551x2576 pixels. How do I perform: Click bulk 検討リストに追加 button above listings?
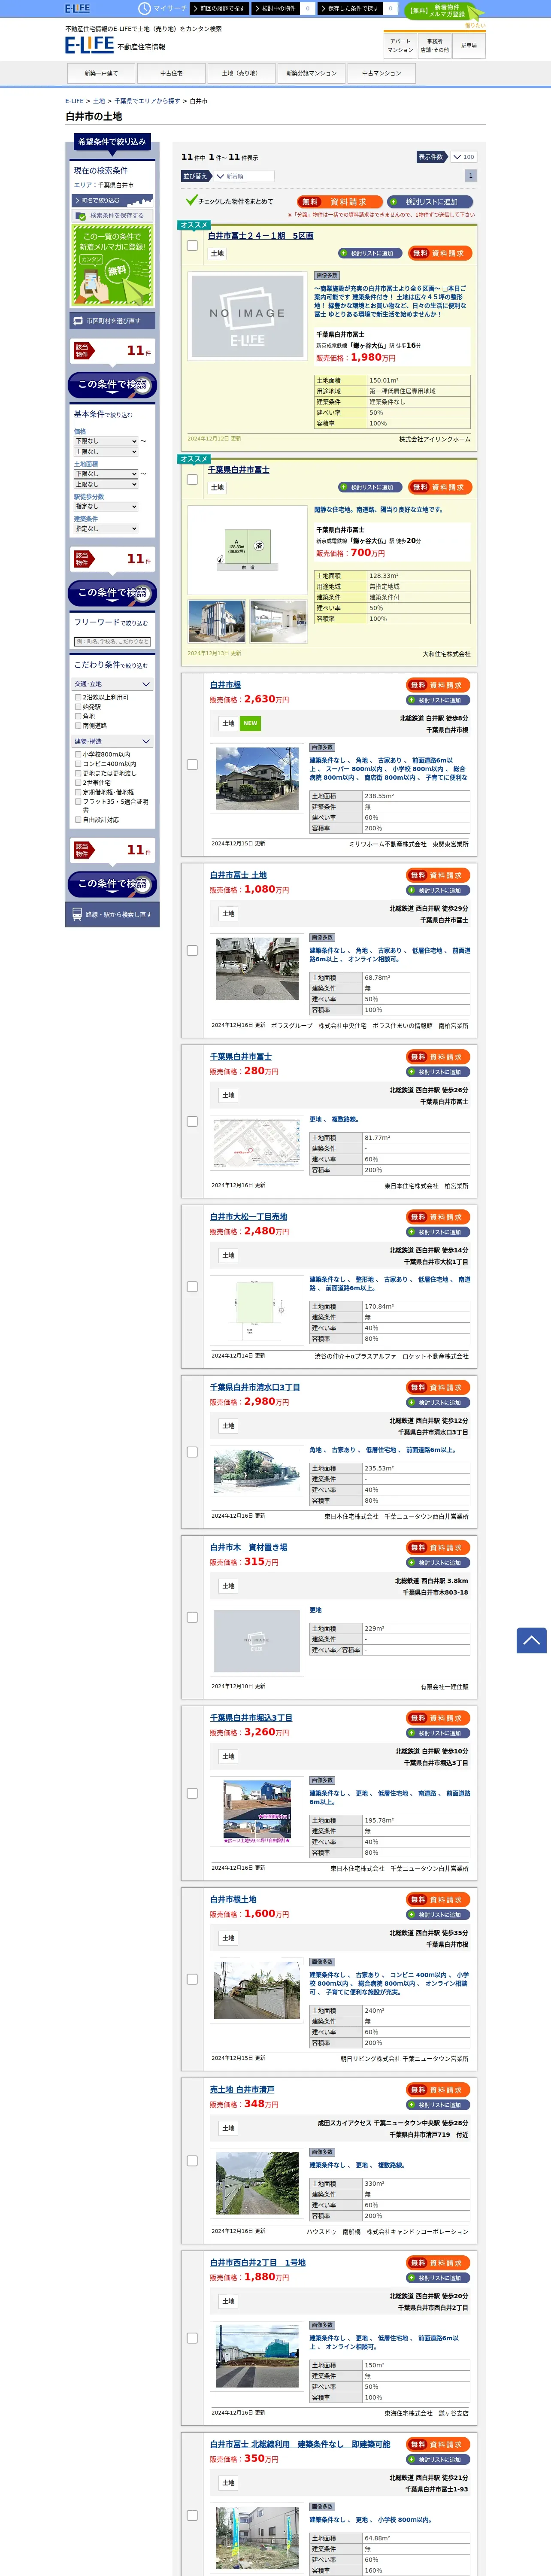click(x=431, y=202)
